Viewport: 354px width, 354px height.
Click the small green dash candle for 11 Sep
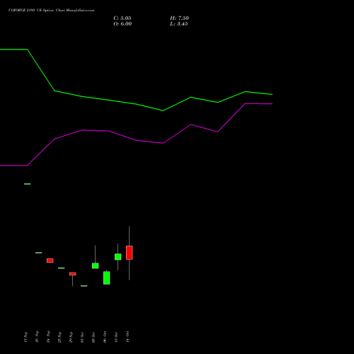click(28, 184)
